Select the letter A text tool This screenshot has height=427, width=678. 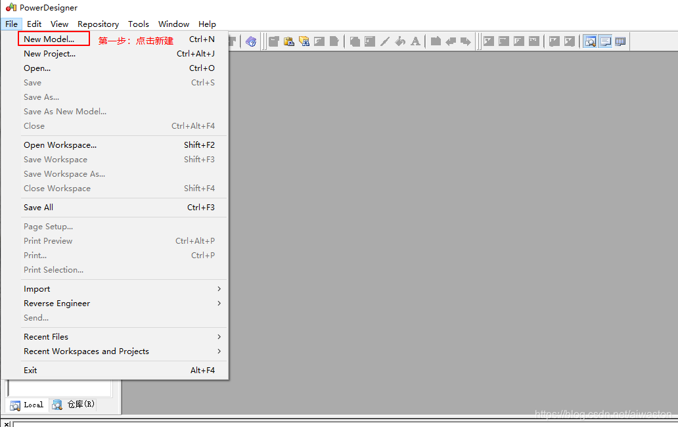(415, 41)
